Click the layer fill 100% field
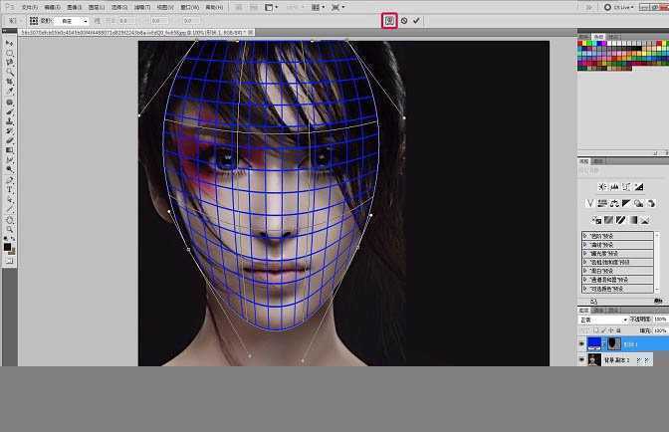669x432 pixels. pyautogui.click(x=660, y=330)
